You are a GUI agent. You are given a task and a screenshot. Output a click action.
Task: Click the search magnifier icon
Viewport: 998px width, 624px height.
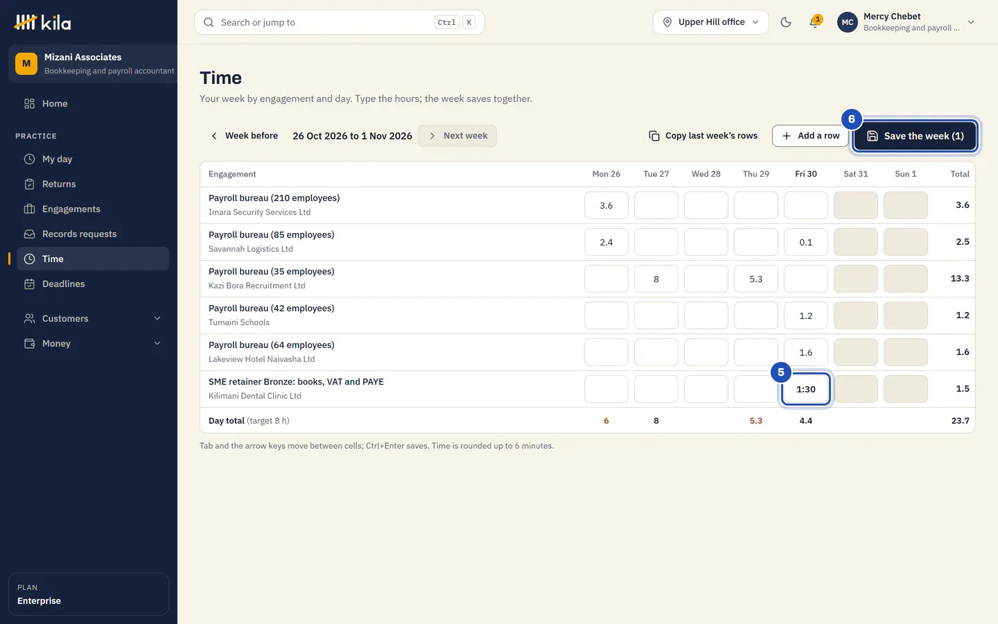click(x=209, y=22)
